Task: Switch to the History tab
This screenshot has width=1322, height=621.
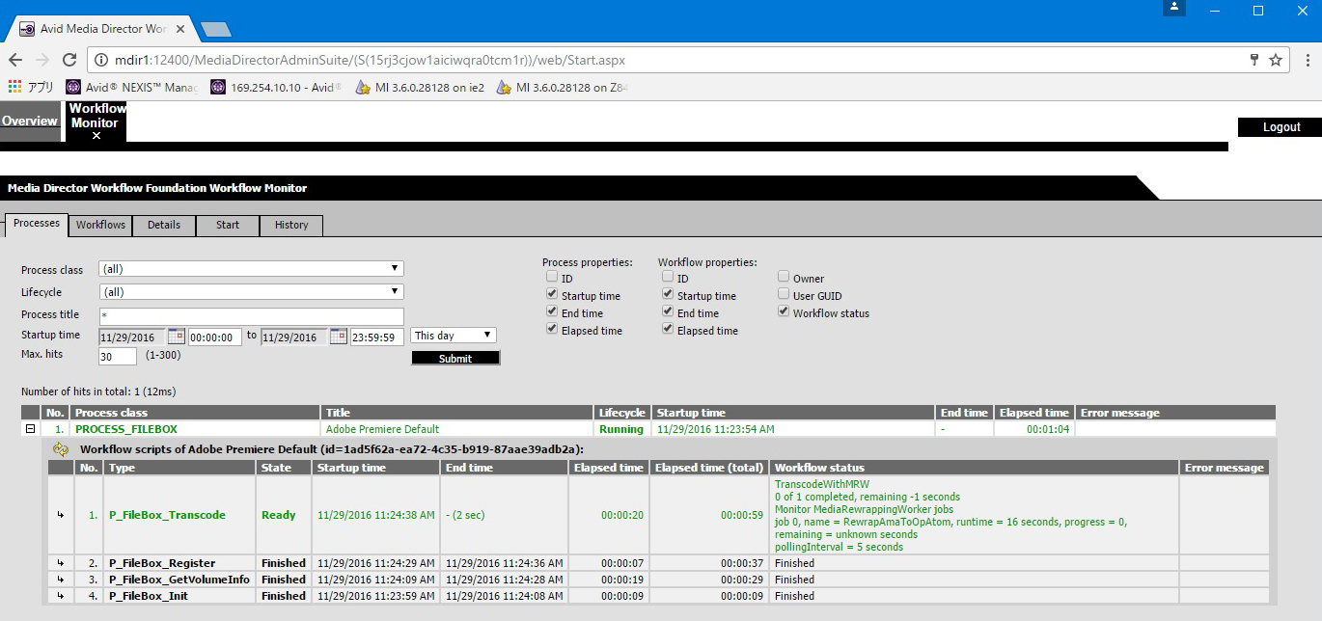Action: point(291,225)
